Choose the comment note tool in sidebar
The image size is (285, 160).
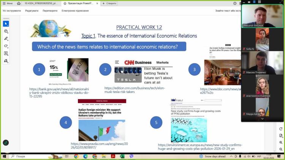click(6, 31)
